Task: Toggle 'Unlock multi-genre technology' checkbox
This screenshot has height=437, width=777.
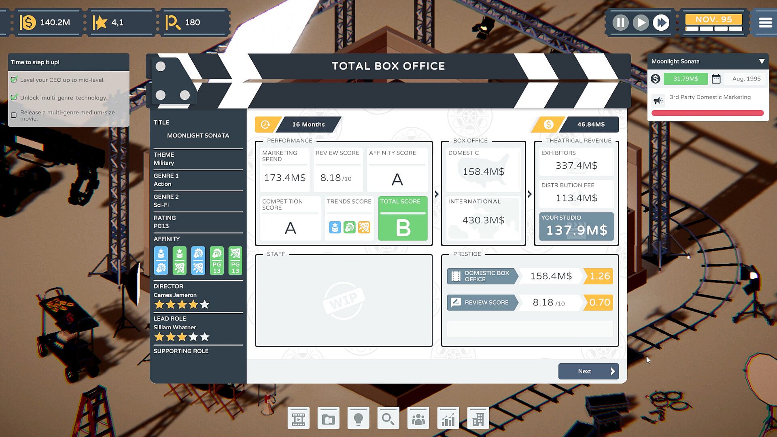Action: [14, 98]
